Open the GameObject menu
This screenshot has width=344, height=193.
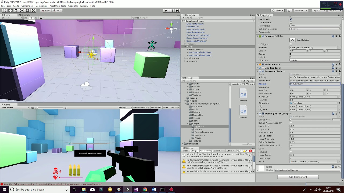[27, 6]
